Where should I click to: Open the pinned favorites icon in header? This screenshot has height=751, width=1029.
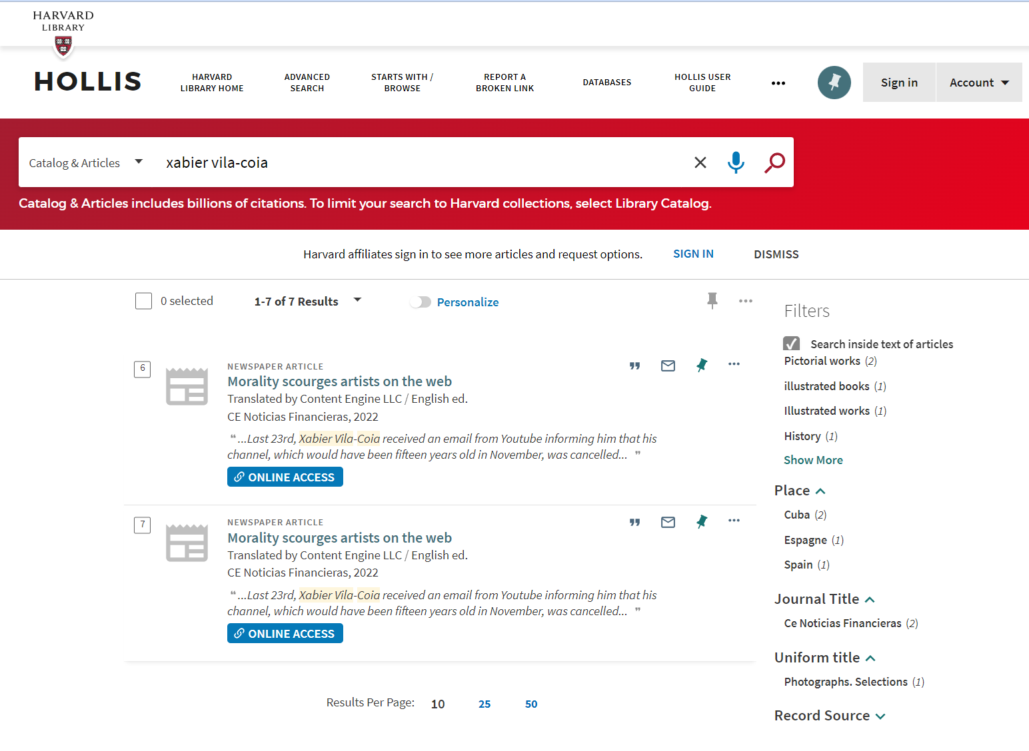pyautogui.click(x=834, y=83)
